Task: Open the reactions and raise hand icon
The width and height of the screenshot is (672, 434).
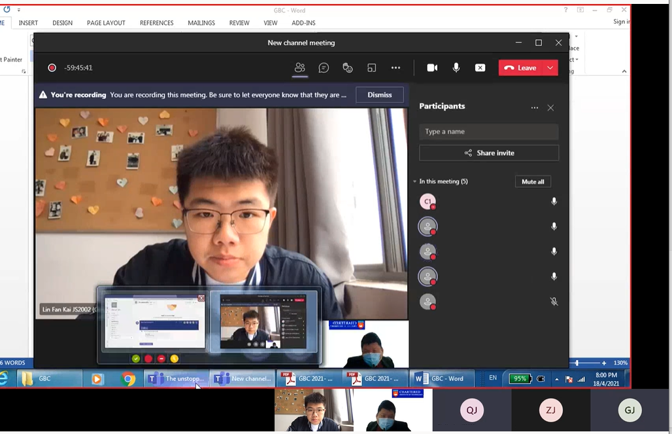Action: (348, 67)
